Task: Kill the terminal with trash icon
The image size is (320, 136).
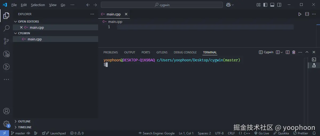Action: click(294, 52)
